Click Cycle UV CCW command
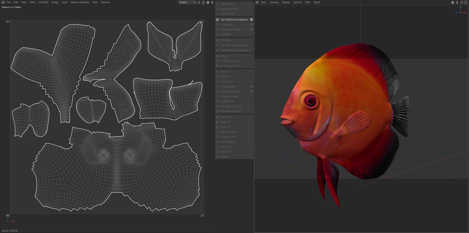The height and width of the screenshot is (233, 469). 234,132
